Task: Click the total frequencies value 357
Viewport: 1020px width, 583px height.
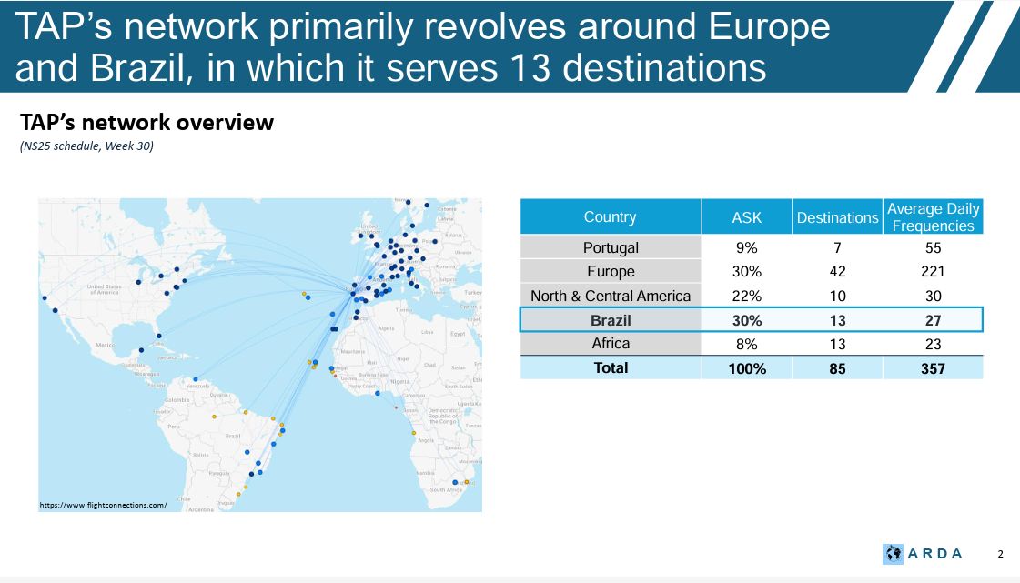Action: (x=933, y=368)
